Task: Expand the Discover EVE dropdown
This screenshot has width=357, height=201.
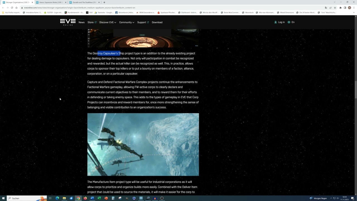Action: point(108,22)
